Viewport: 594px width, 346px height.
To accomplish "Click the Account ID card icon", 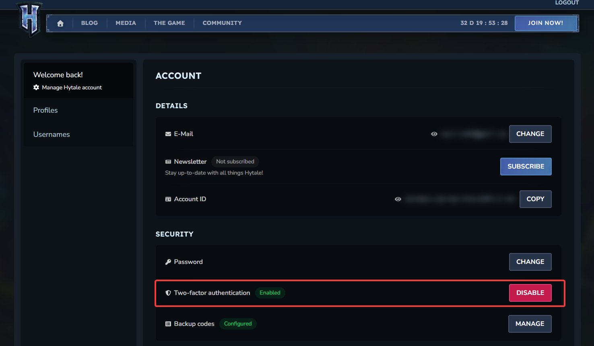I will pyautogui.click(x=168, y=199).
